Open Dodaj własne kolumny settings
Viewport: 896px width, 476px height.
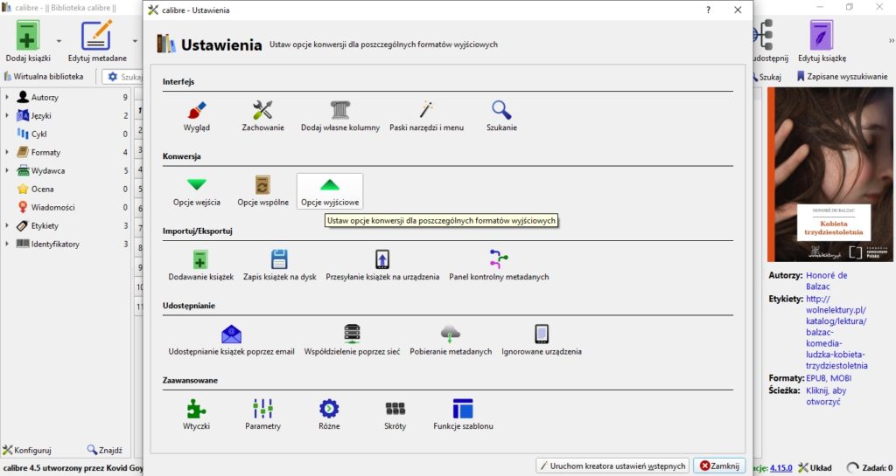click(x=340, y=116)
